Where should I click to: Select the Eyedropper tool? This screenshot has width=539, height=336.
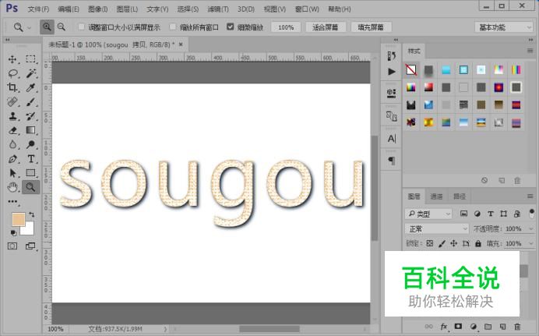(x=31, y=87)
